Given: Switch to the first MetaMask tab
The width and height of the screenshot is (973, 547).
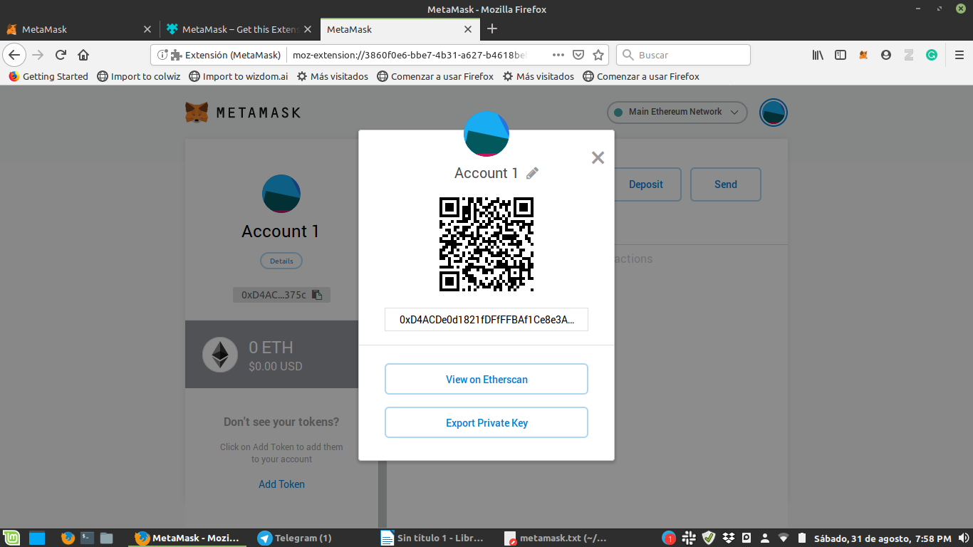Looking at the screenshot, I should pyautogui.click(x=79, y=29).
